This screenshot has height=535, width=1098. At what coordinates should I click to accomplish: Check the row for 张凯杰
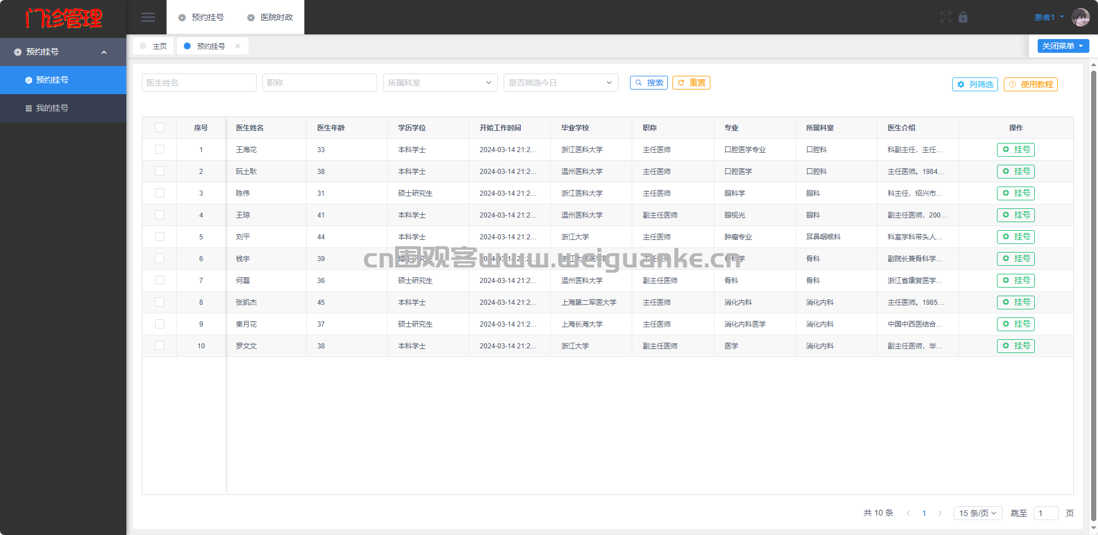(x=160, y=302)
